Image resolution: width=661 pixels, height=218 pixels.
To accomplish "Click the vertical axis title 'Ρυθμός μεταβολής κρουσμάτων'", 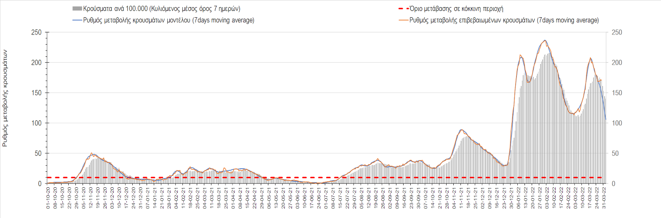I will [5, 98].
